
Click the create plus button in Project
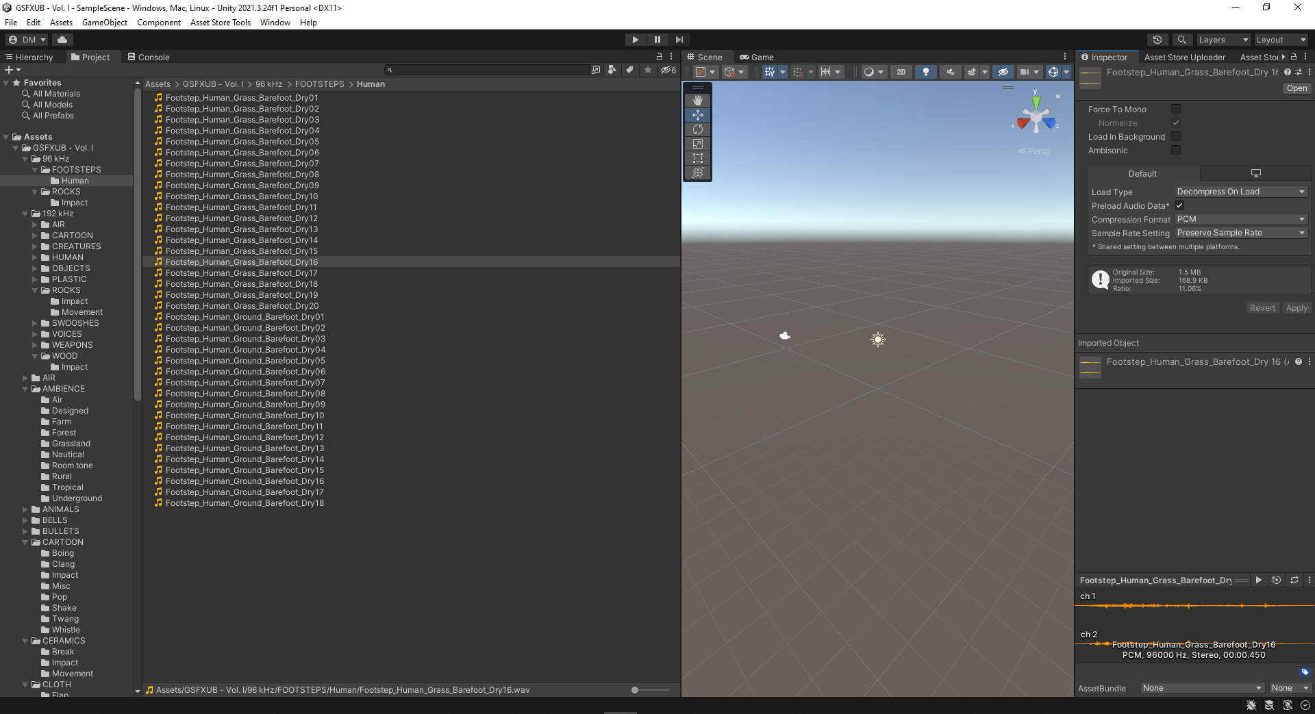pos(12,70)
